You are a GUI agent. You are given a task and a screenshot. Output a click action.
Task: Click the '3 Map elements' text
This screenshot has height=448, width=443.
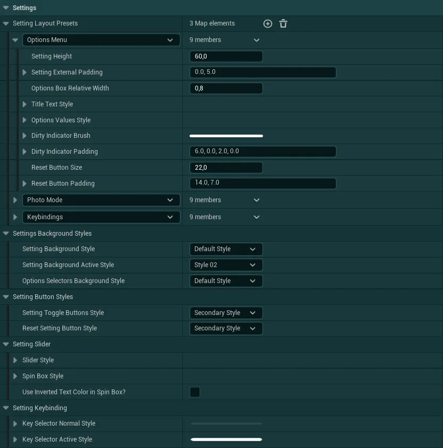pos(212,23)
